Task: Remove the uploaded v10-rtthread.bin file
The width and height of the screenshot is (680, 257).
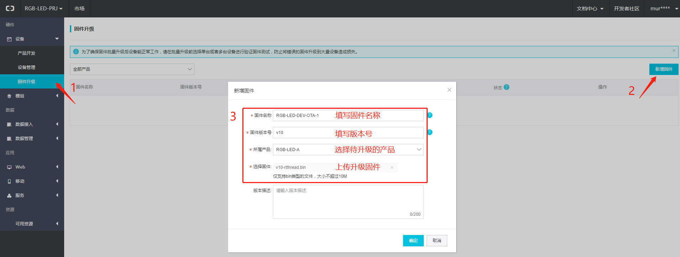Action: click(392, 167)
